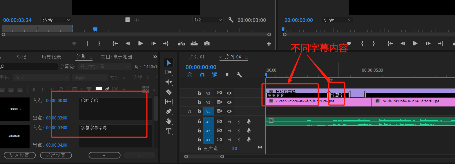Click white caption color swatch

click(x=99, y=89)
